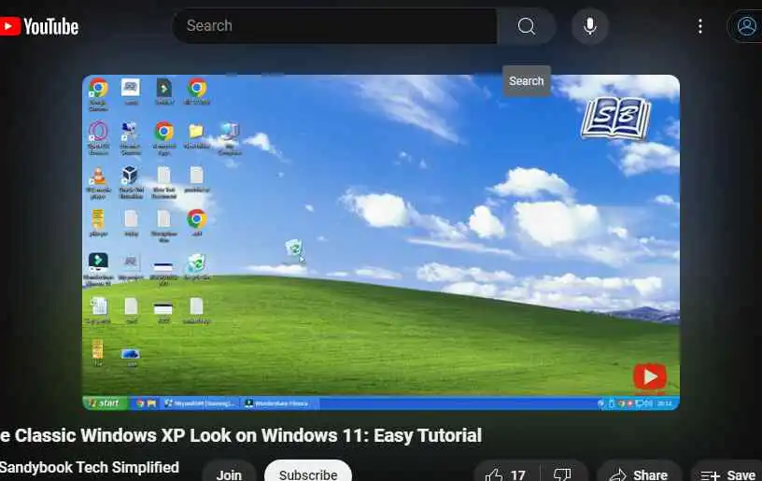This screenshot has width=762, height=481.
Task: Save the video to a playlist
Action: (x=727, y=474)
